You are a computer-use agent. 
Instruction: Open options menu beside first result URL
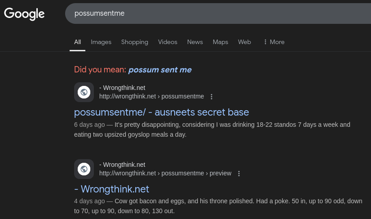coord(212,97)
